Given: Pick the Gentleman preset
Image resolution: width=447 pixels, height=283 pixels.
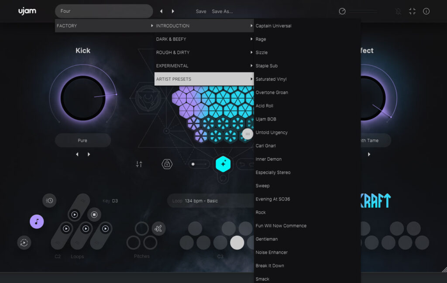Looking at the screenshot, I should [307, 239].
